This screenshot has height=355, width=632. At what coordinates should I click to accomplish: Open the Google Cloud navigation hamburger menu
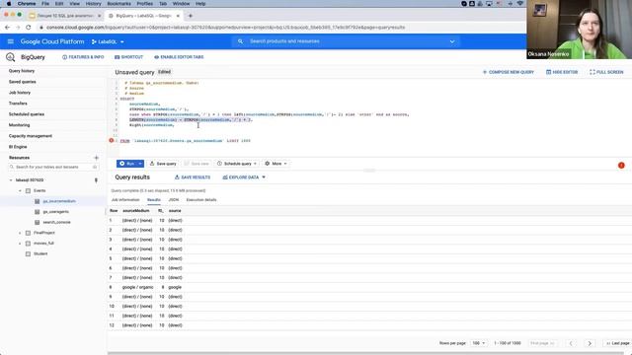(x=11, y=41)
